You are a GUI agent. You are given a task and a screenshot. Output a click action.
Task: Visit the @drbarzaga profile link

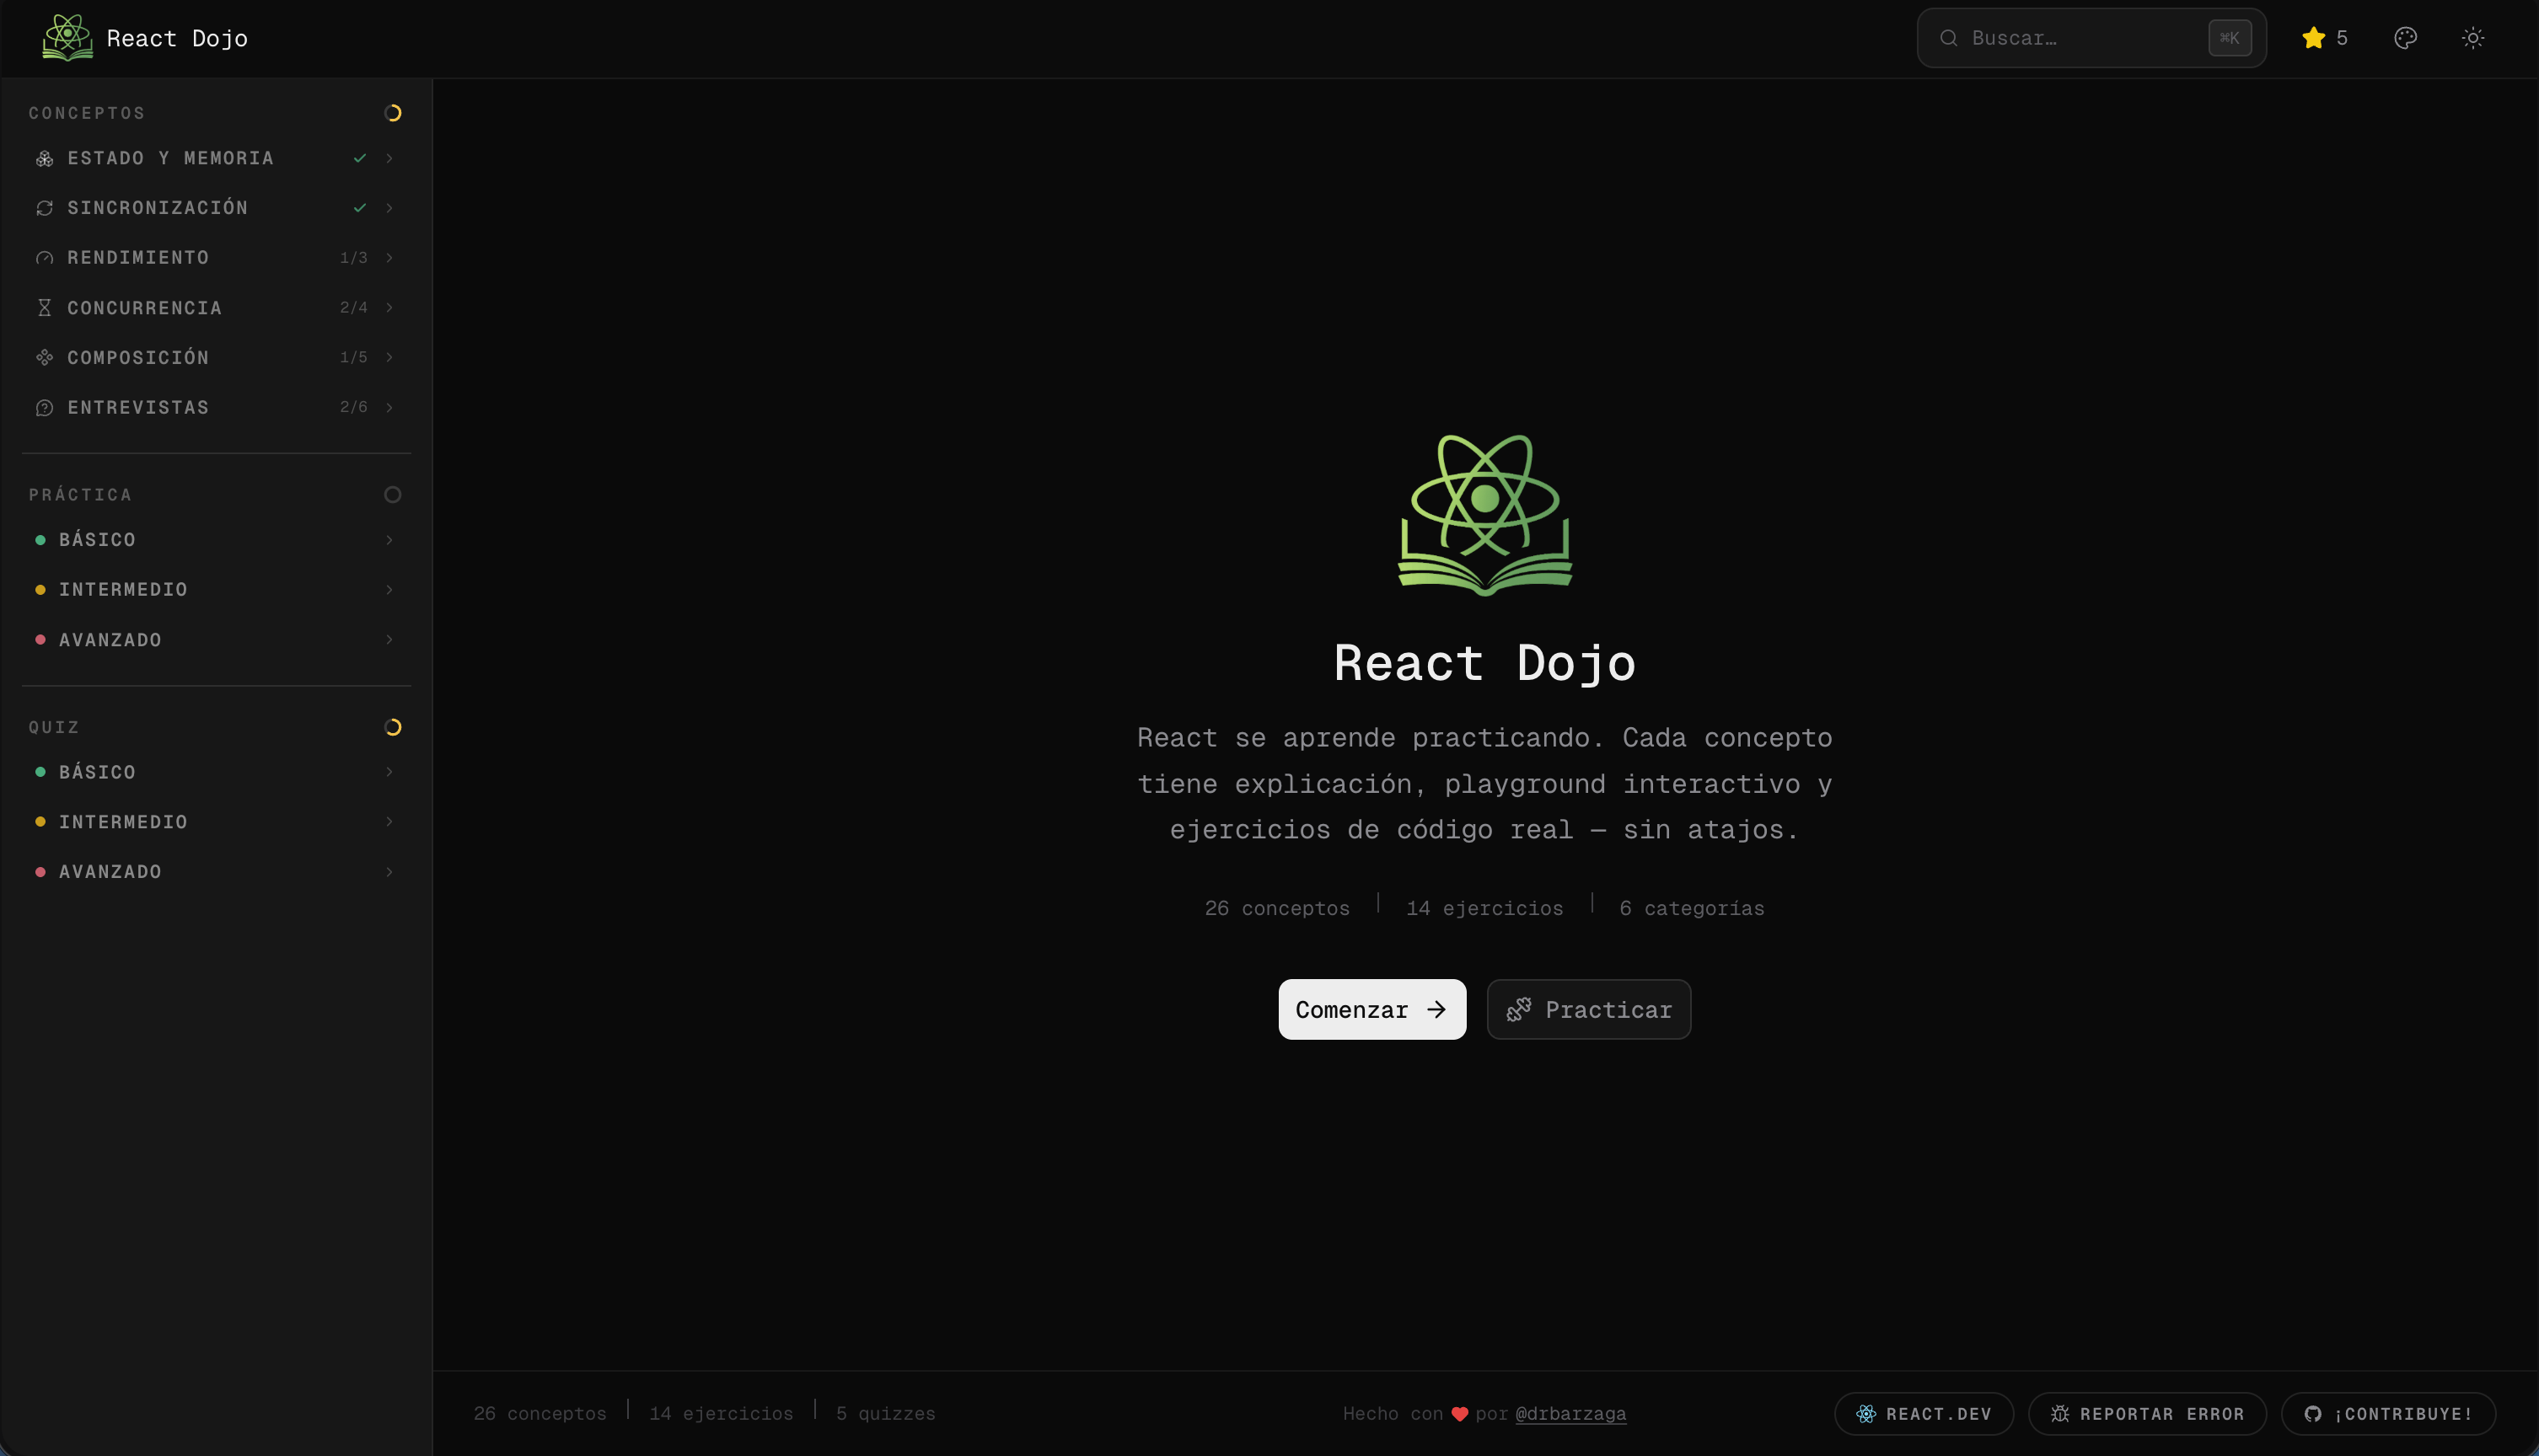1570,1413
